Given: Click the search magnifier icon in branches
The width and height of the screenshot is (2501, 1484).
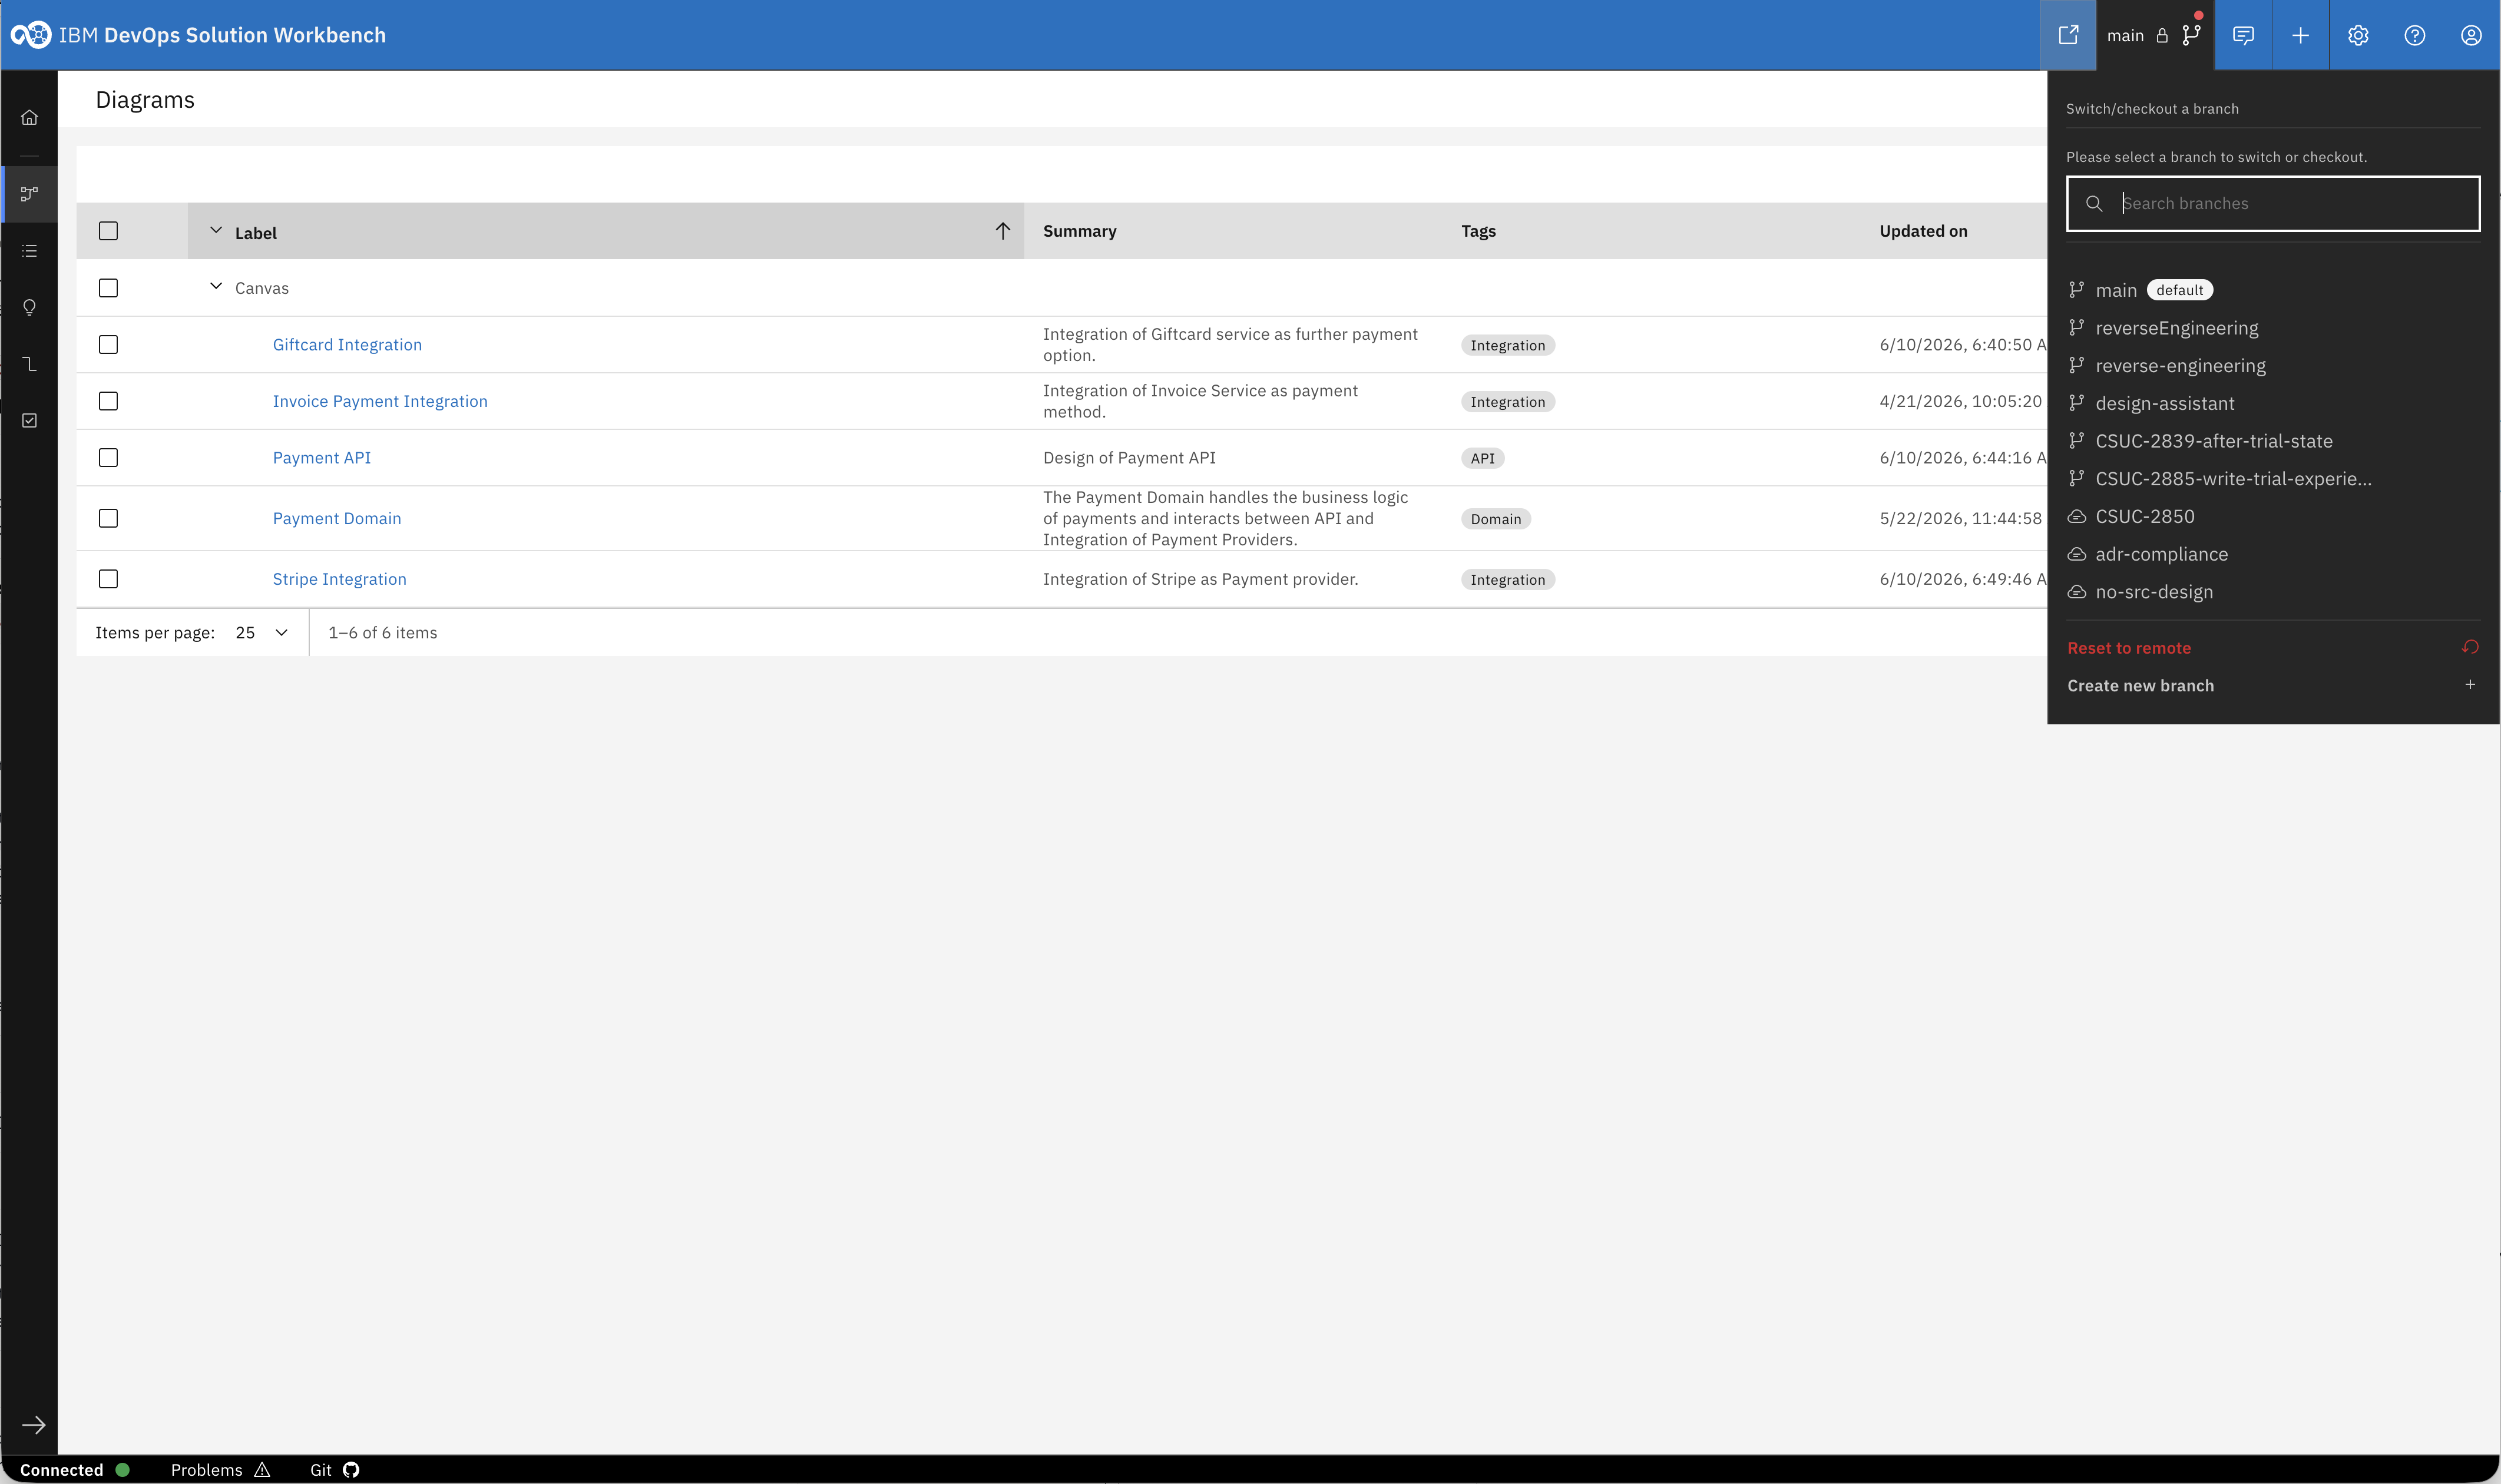Looking at the screenshot, I should click(2094, 203).
